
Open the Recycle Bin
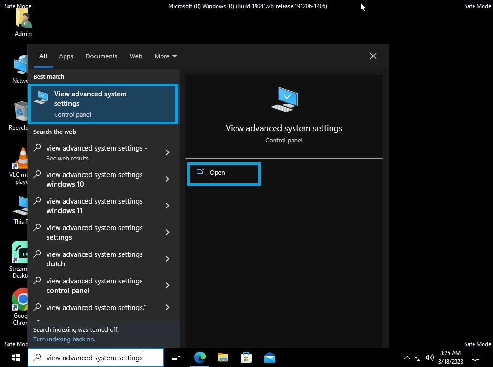point(19,112)
